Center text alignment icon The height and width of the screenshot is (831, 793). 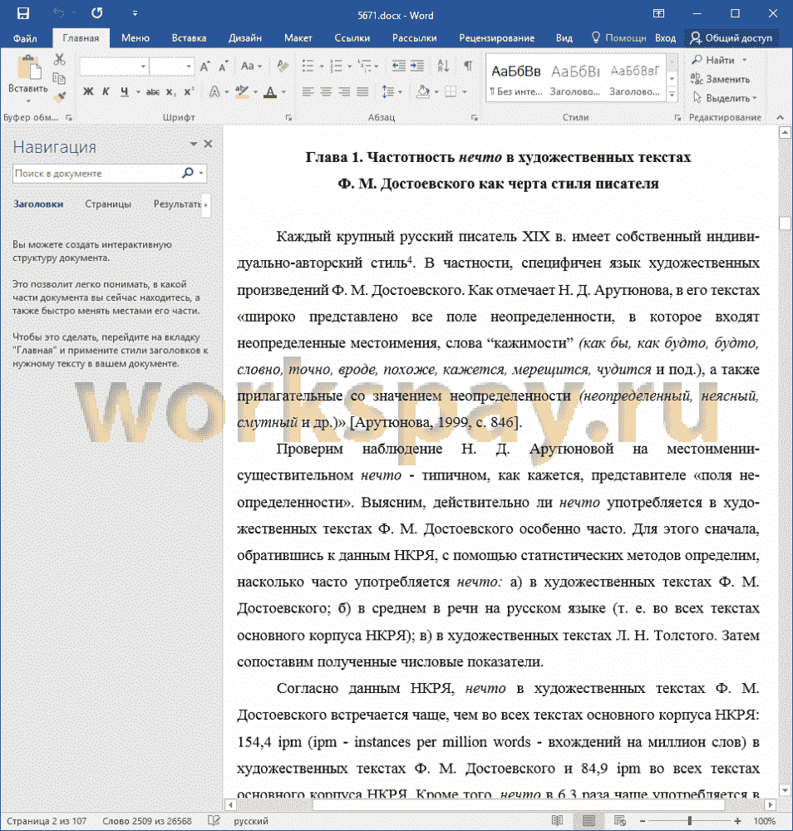(x=326, y=91)
